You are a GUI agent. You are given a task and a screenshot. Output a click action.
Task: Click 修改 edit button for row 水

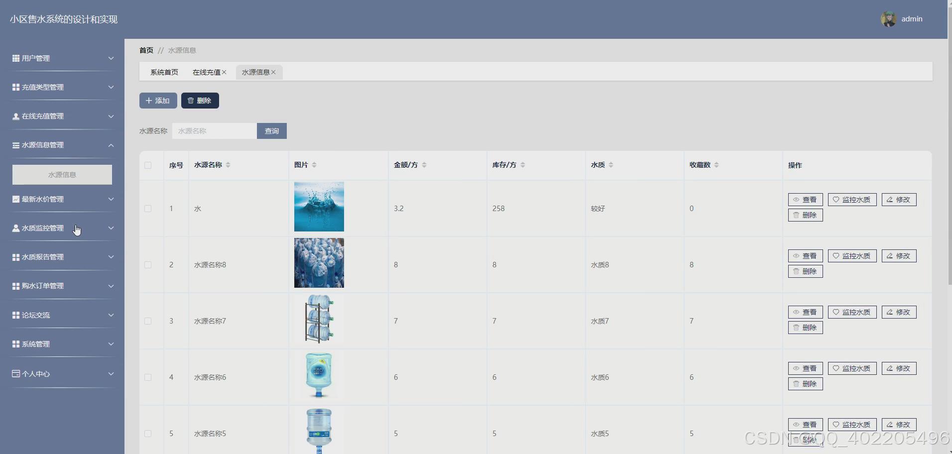(x=899, y=200)
